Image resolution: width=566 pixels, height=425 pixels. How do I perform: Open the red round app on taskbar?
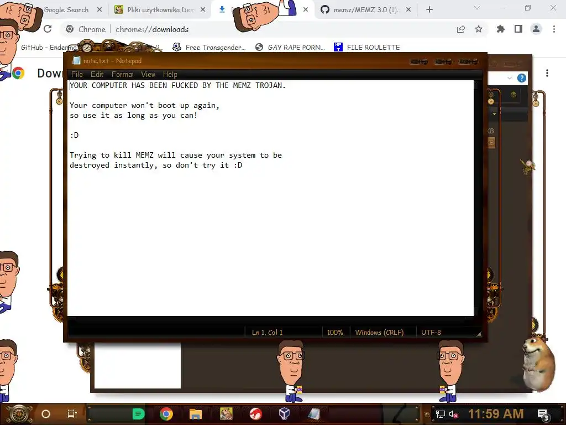click(255, 414)
